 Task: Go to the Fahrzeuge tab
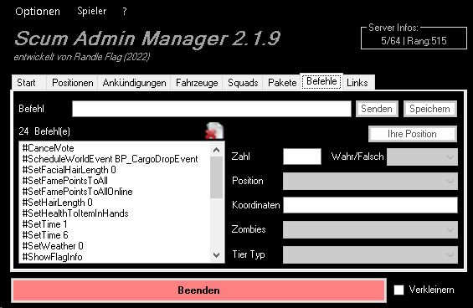[x=197, y=83]
